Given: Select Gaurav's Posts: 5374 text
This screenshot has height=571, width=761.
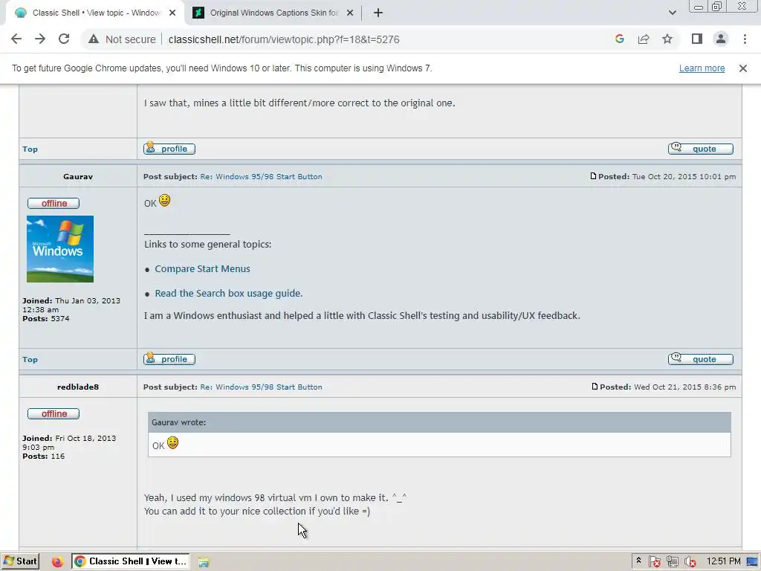Looking at the screenshot, I should coord(45,318).
